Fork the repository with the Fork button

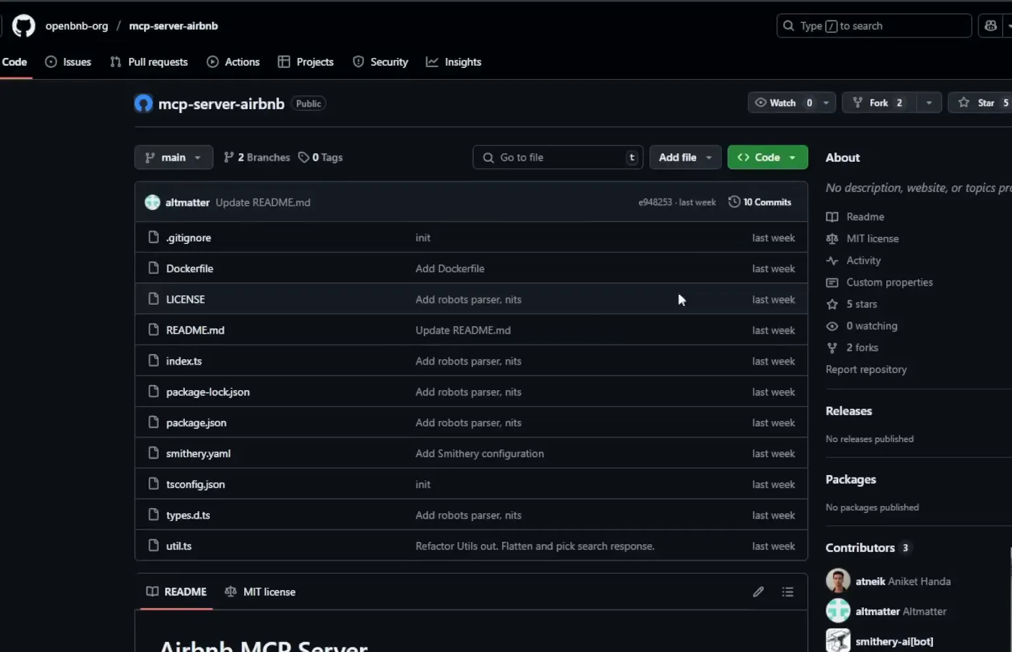pos(879,103)
